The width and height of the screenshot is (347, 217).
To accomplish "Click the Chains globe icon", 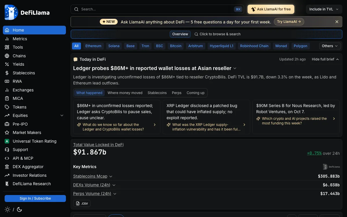I will click(7, 56).
